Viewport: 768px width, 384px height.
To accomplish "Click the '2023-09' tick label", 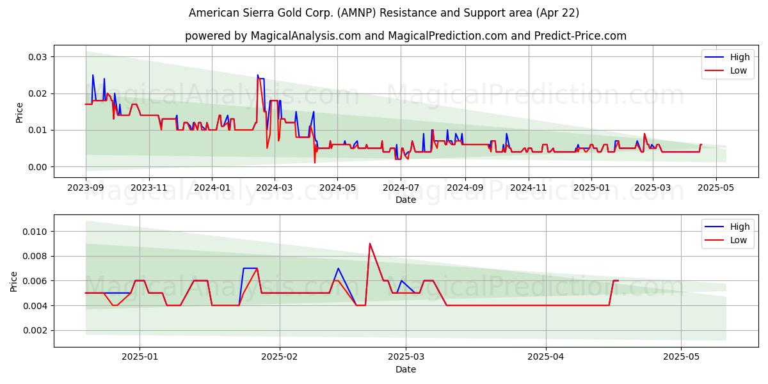I will [x=86, y=188].
